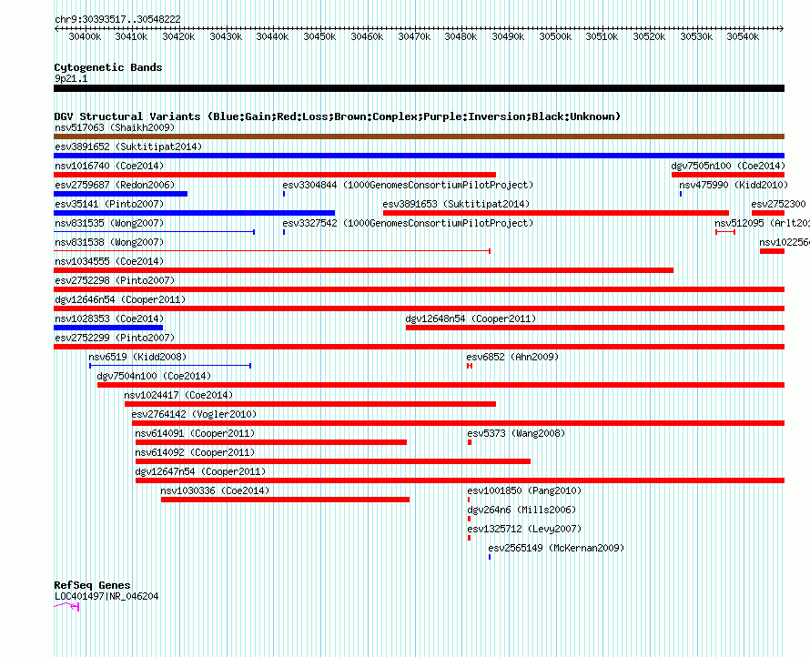
Task: Select the brown nsv517063 complex variant bar
Action: click(x=419, y=136)
